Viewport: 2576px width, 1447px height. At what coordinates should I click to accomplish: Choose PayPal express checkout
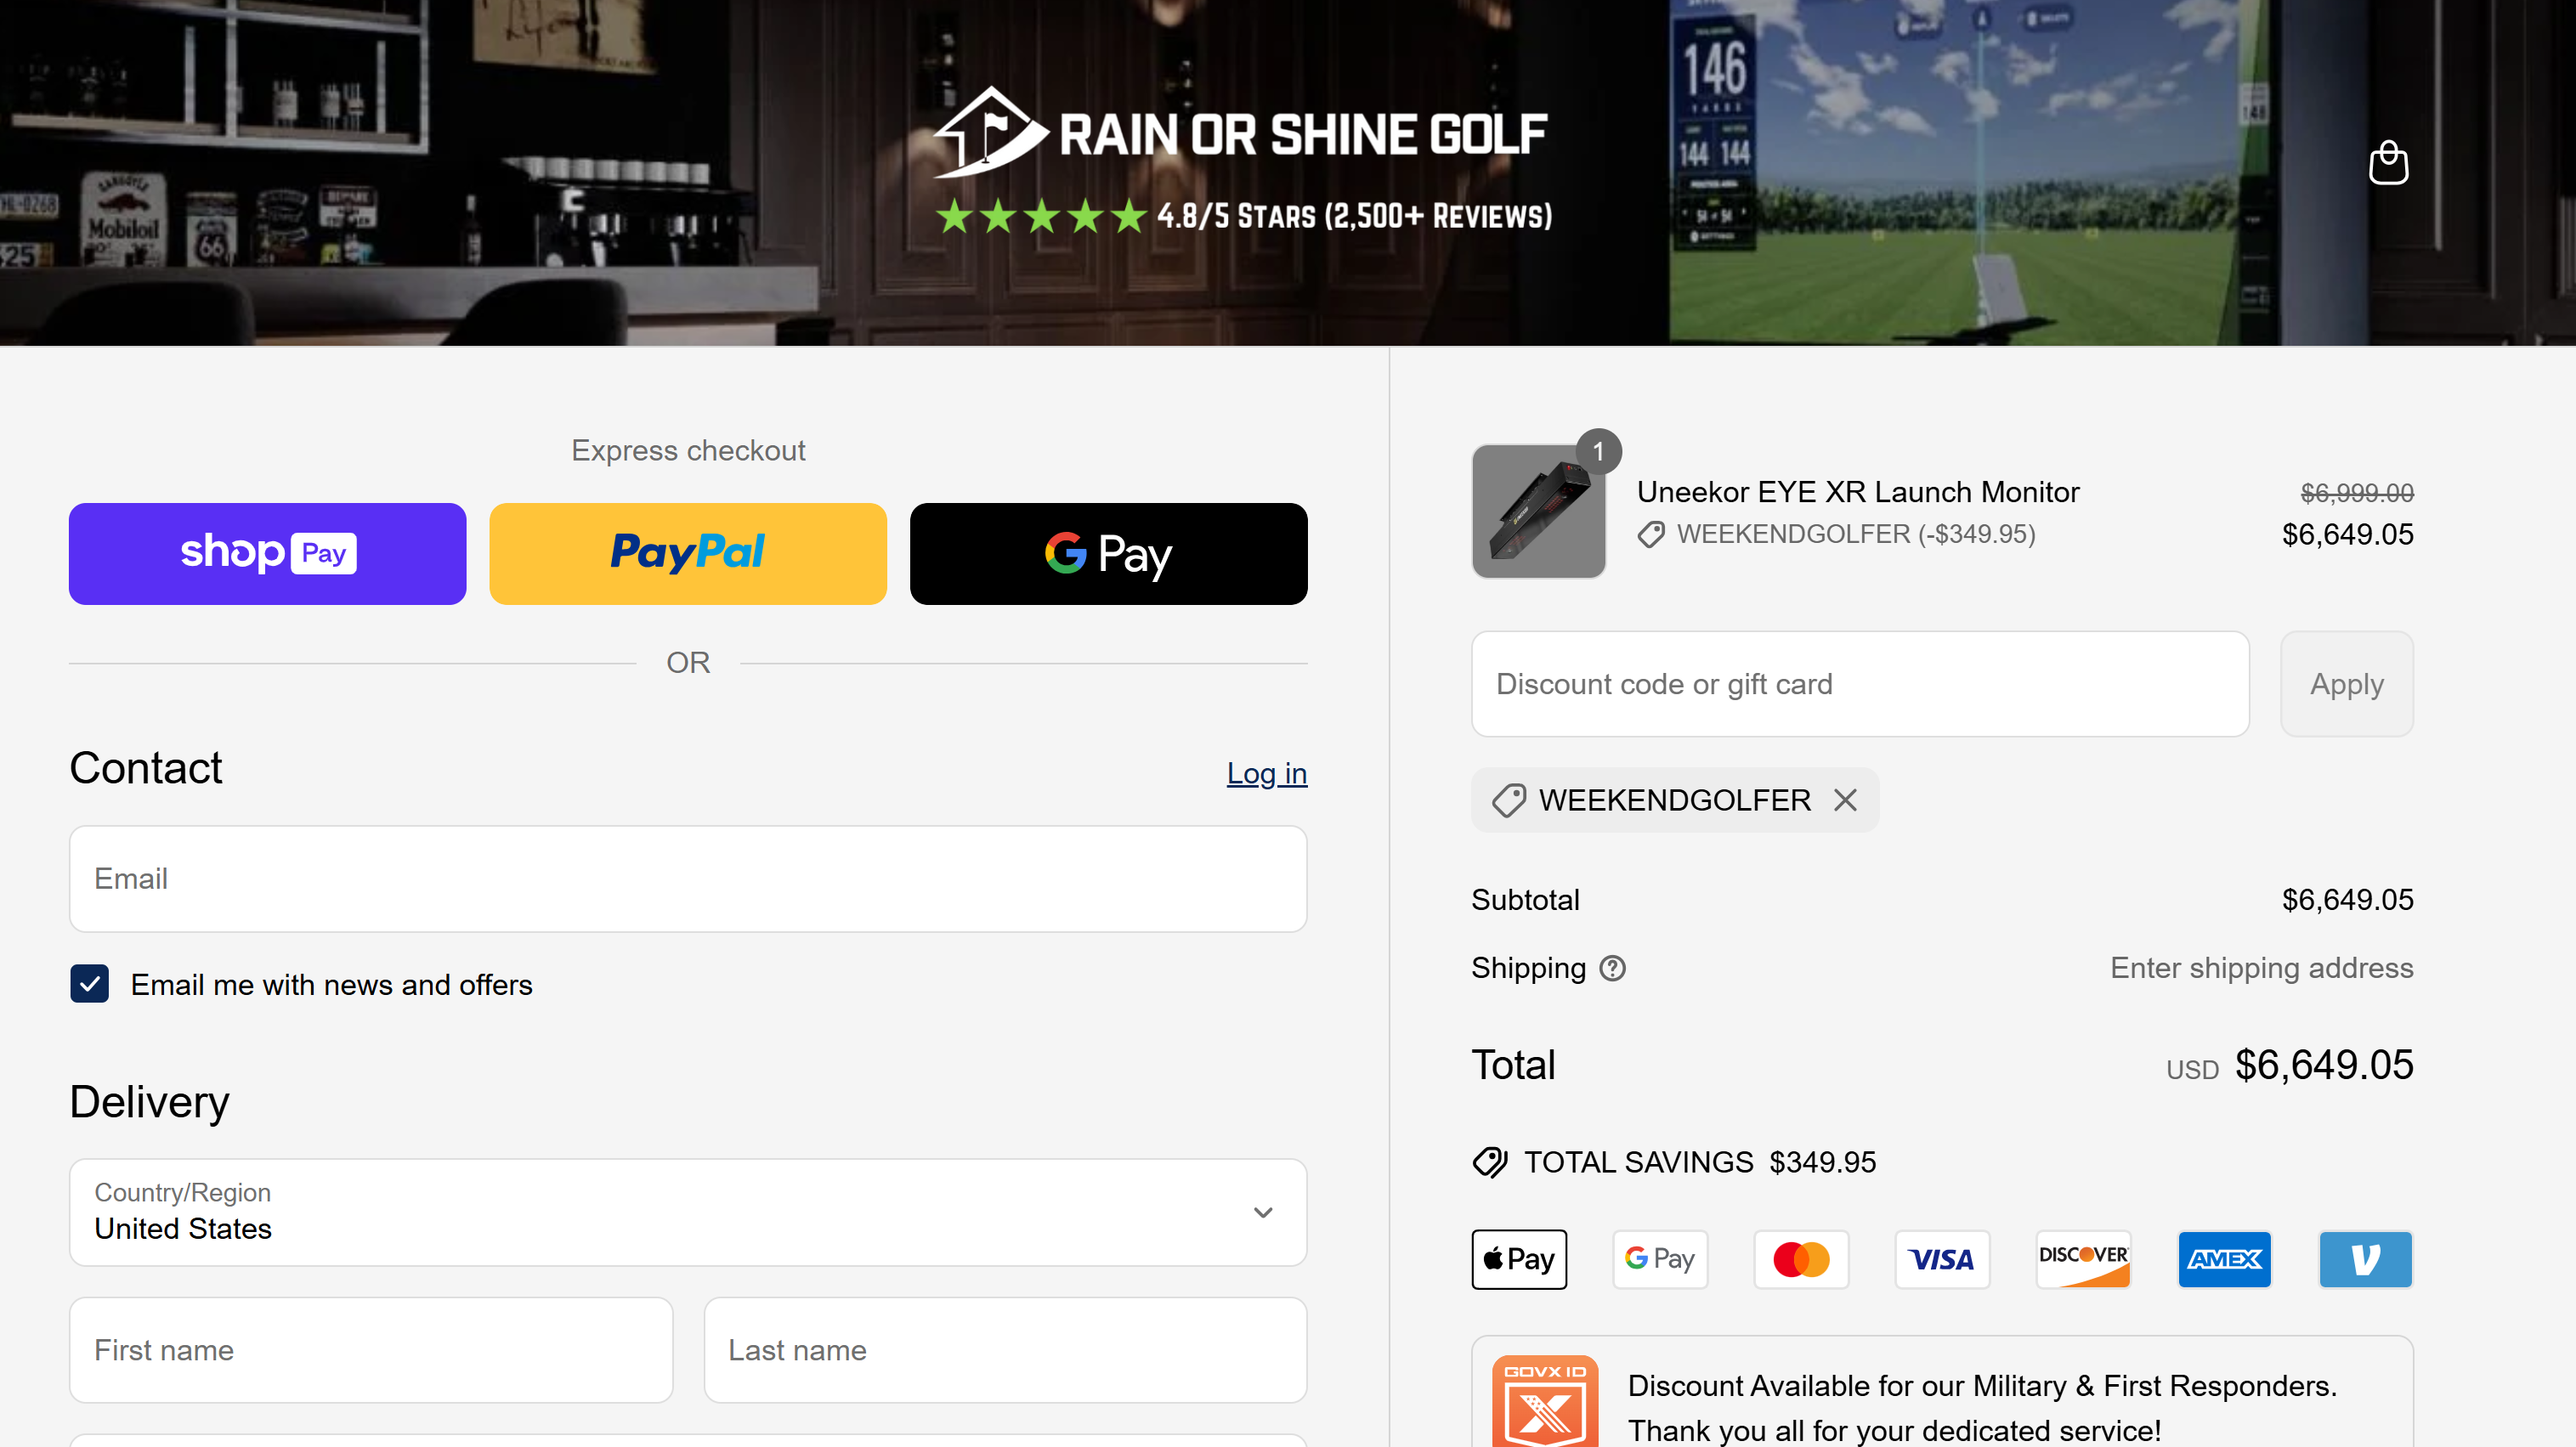pyautogui.click(x=688, y=553)
